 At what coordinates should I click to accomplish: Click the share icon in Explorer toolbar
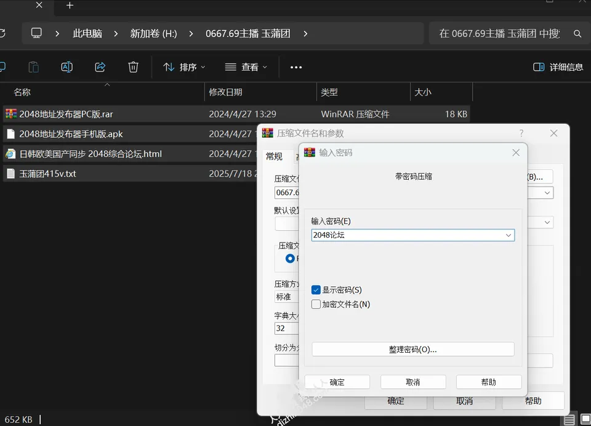pos(100,67)
